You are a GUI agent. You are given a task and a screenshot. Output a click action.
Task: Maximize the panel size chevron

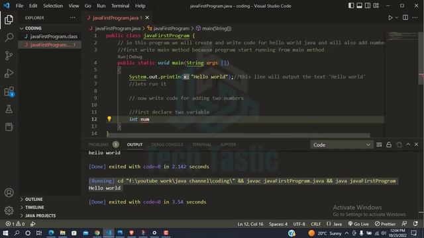point(408,145)
